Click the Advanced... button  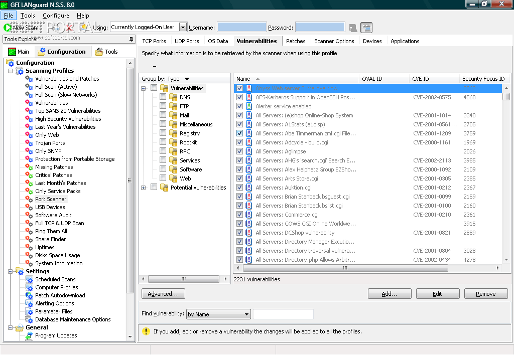[x=163, y=294]
